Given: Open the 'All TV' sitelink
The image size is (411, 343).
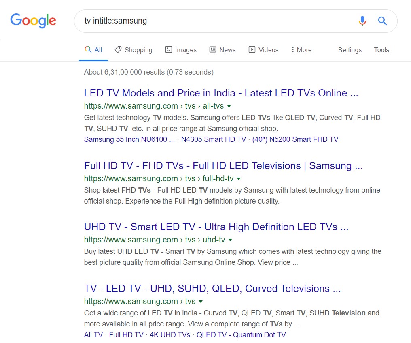Looking at the screenshot, I should point(93,335).
